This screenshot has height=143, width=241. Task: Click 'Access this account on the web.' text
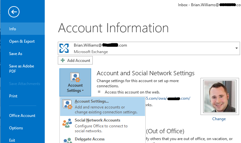pyautogui.click(x=132, y=92)
